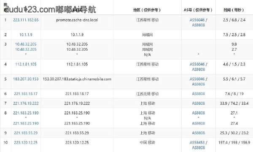The height and width of the screenshot is (152, 253).
Task: Click the 10.1.1.9 IP in hop 2
Action: point(26,35)
